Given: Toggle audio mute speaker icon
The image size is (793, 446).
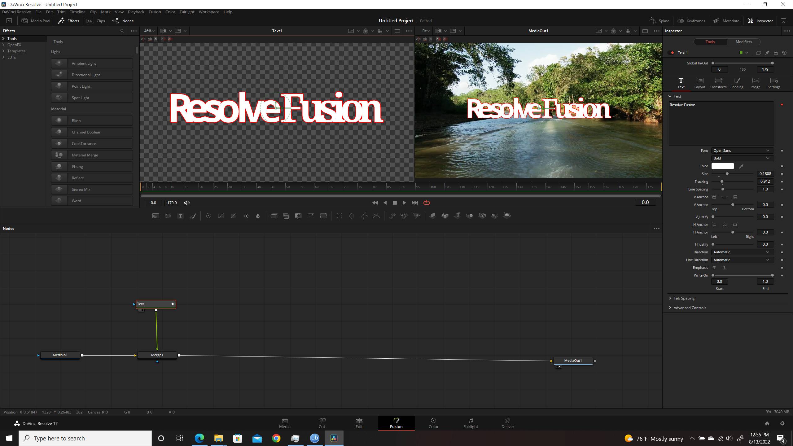Looking at the screenshot, I should (187, 203).
